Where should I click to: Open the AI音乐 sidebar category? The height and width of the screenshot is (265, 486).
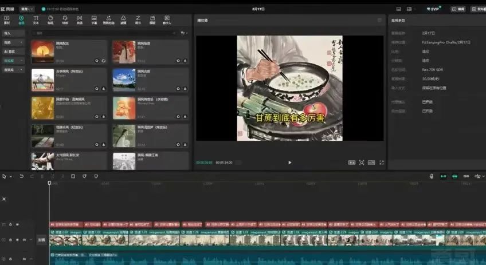tap(13, 52)
